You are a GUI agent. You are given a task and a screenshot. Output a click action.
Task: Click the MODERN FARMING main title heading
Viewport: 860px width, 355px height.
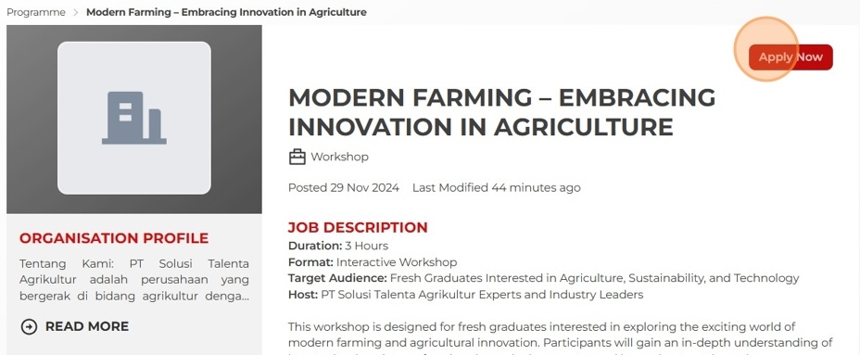(x=502, y=112)
